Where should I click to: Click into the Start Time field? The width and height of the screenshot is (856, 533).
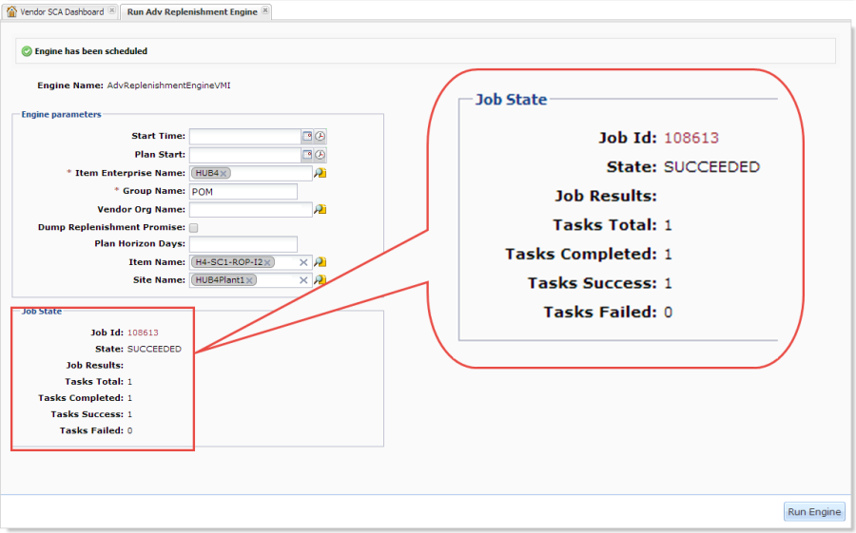[x=245, y=137]
